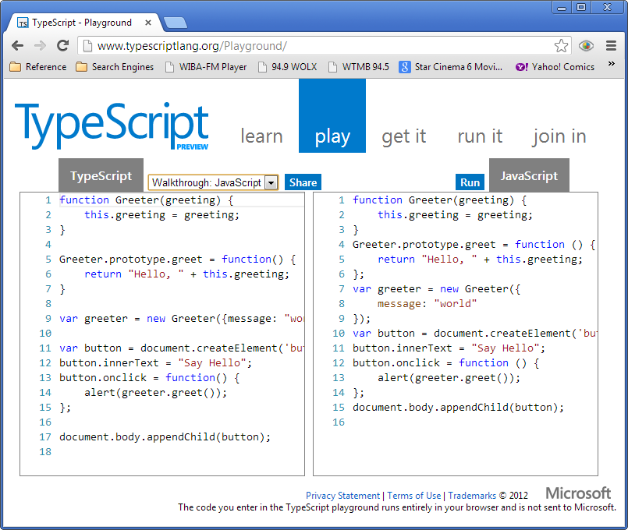The height and width of the screenshot is (530, 628).
Task: Click 'alert(greeter.greet());' on TypeScript line 14
Action: [156, 392]
